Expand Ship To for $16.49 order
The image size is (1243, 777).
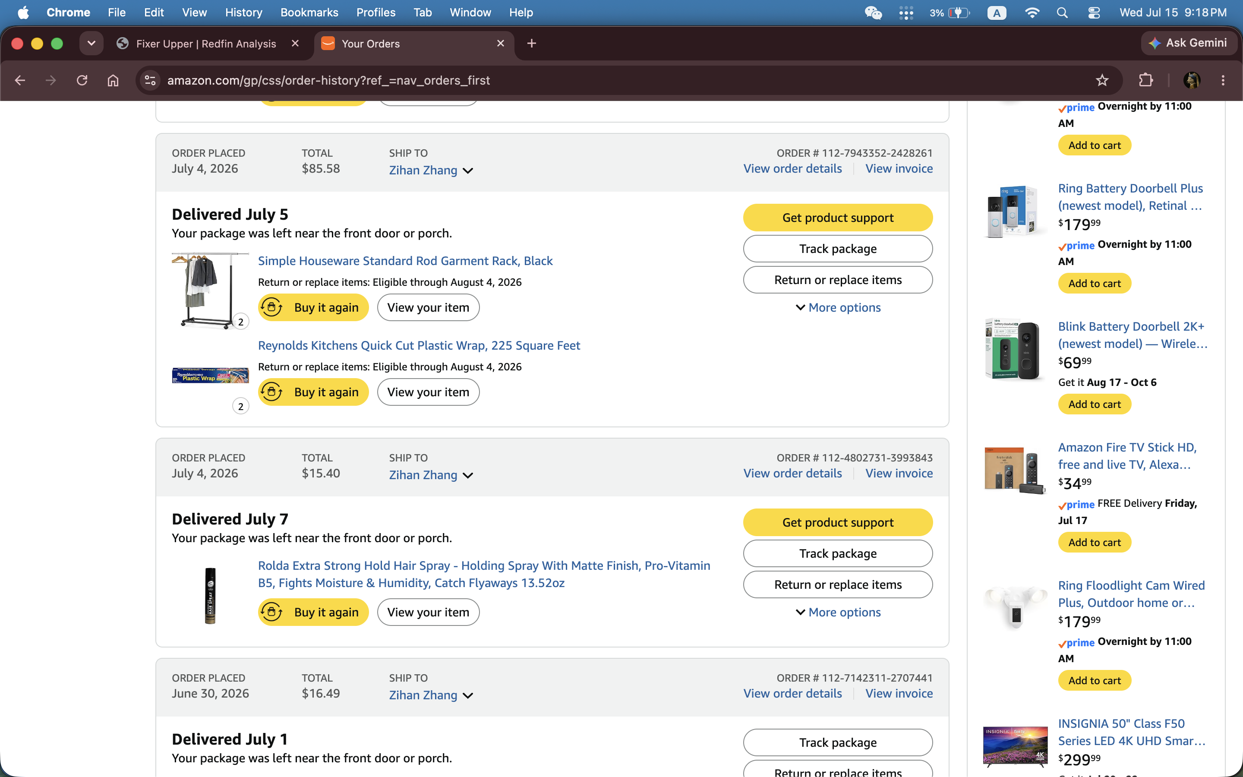(x=430, y=695)
